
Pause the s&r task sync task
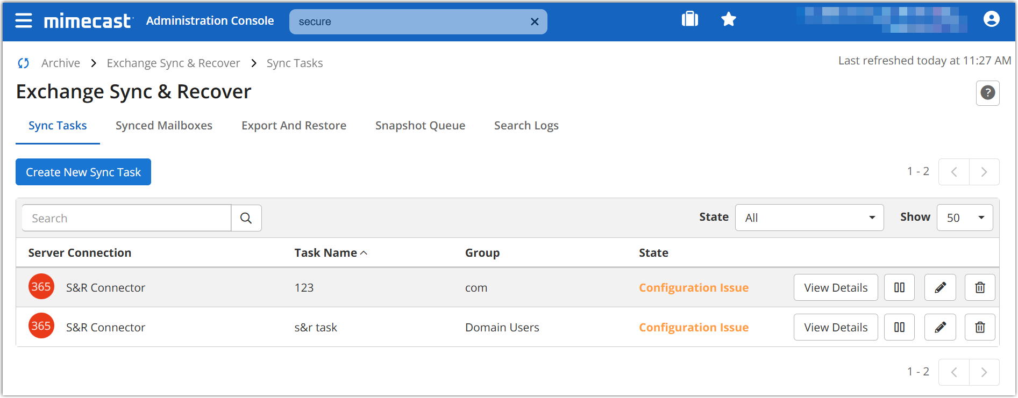pyautogui.click(x=899, y=328)
